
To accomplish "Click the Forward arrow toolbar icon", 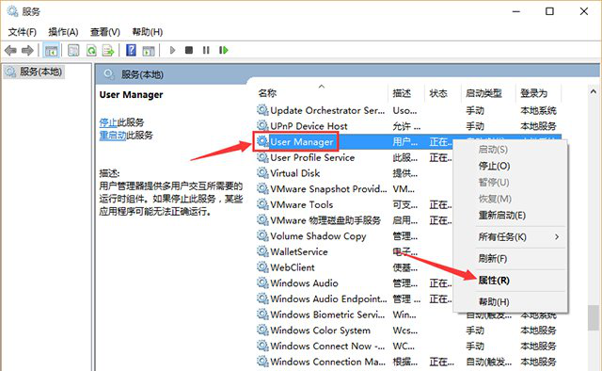I will coord(27,50).
